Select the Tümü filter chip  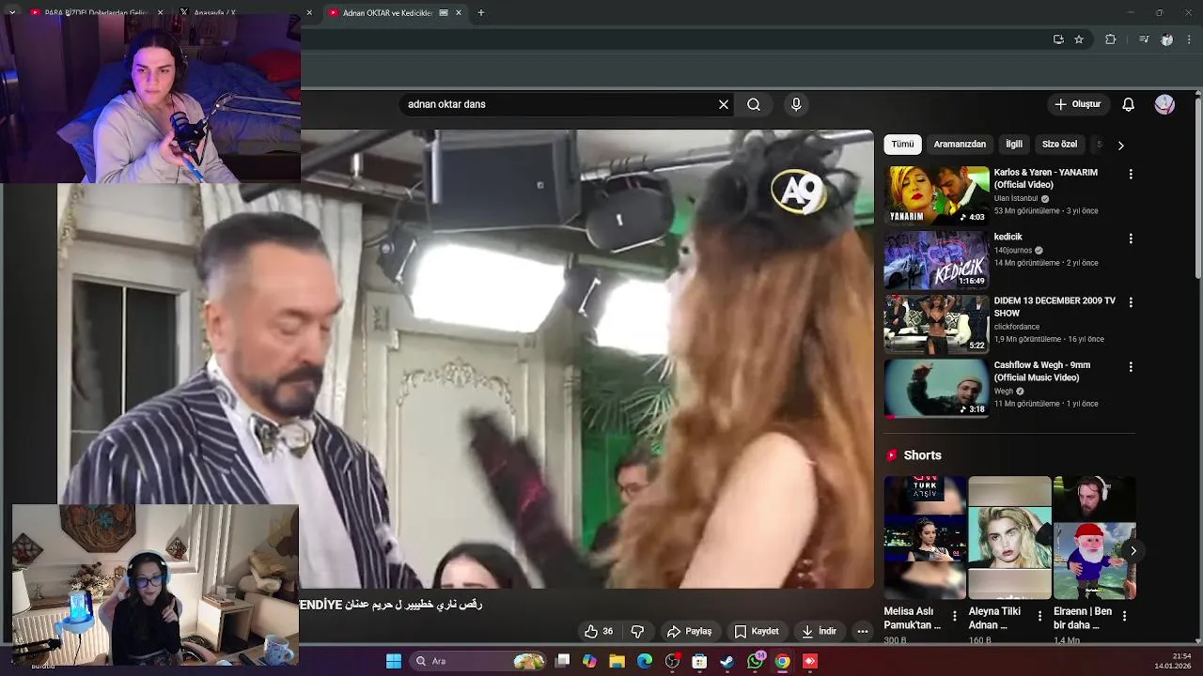(902, 145)
